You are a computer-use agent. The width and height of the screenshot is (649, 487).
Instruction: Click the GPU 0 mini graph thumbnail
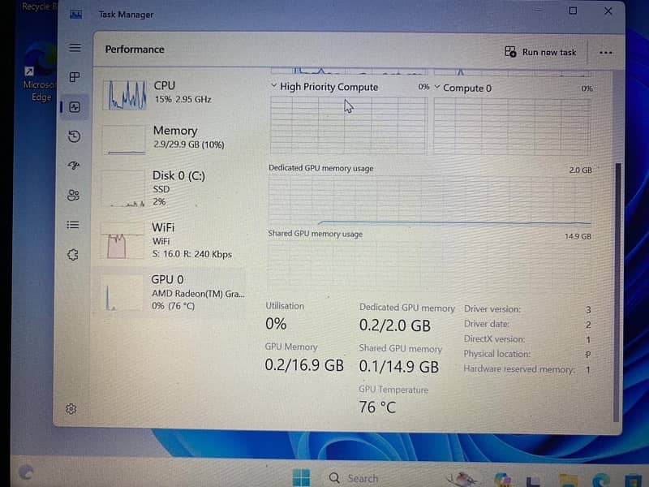pyautogui.click(x=122, y=292)
